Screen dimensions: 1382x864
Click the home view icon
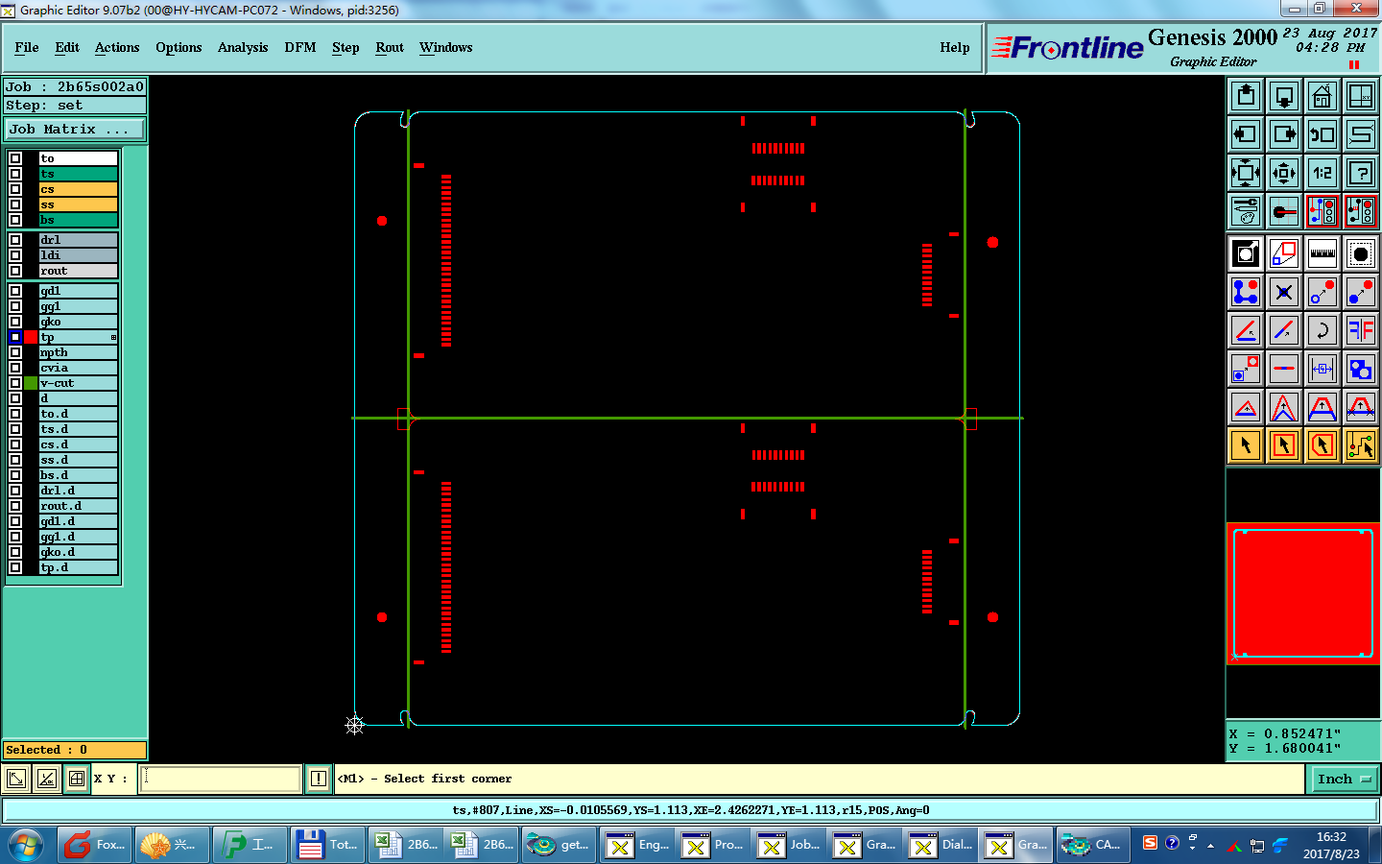(x=1322, y=96)
